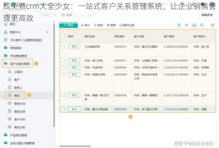Open the 商机分析 dashboard

(x=20, y=127)
